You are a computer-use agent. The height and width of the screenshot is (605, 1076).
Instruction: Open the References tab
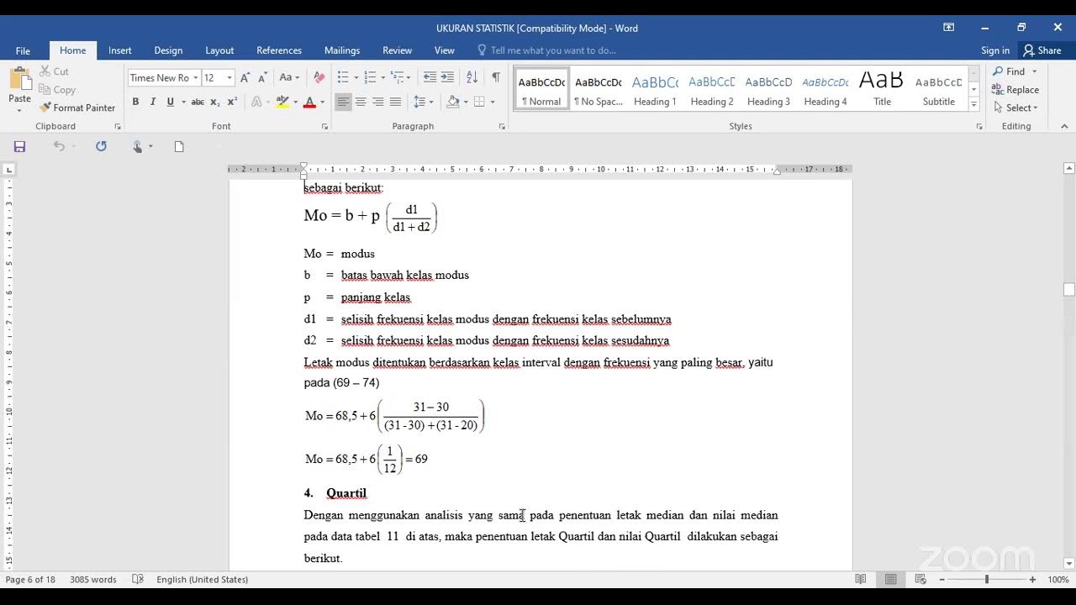(279, 50)
